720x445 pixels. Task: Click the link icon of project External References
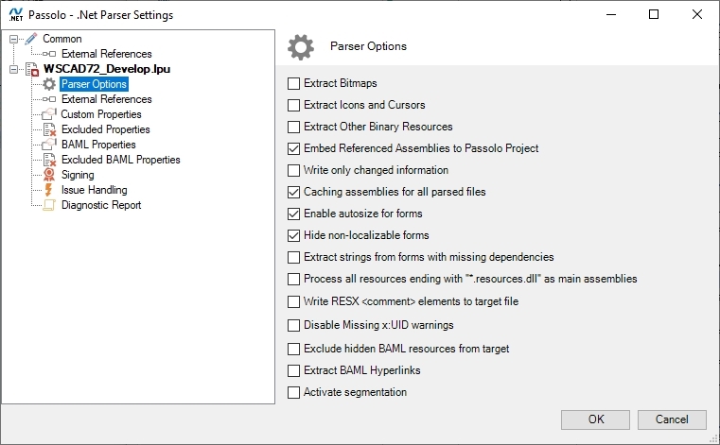pyautogui.click(x=49, y=99)
